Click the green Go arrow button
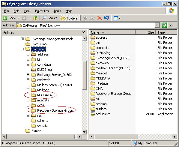The image size is (179, 147). click(x=165, y=25)
